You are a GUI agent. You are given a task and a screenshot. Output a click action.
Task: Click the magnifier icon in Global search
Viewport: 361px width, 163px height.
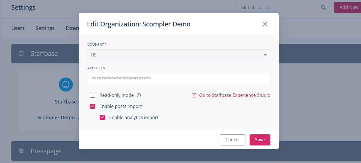tap(323, 8)
